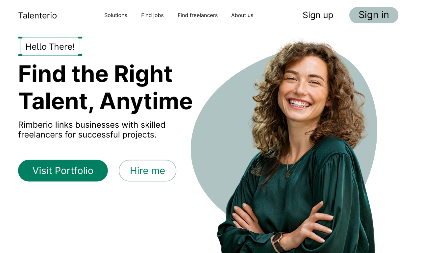
Task: Open the Solutions menu item
Action: pyautogui.click(x=116, y=15)
